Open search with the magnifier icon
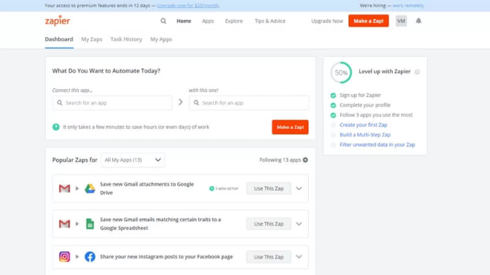The width and height of the screenshot is (490, 275). [x=164, y=21]
